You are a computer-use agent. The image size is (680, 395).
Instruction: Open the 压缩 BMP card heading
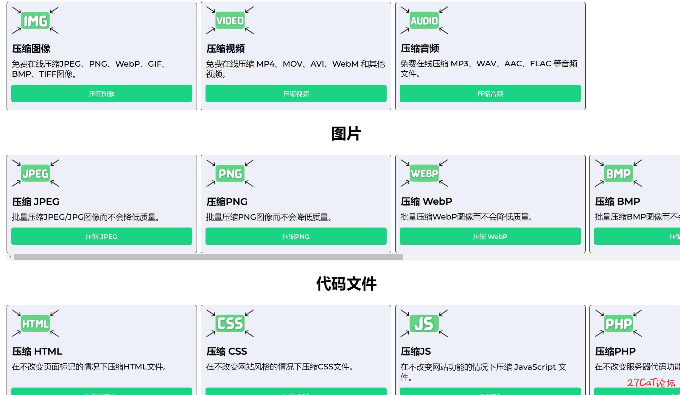click(617, 201)
